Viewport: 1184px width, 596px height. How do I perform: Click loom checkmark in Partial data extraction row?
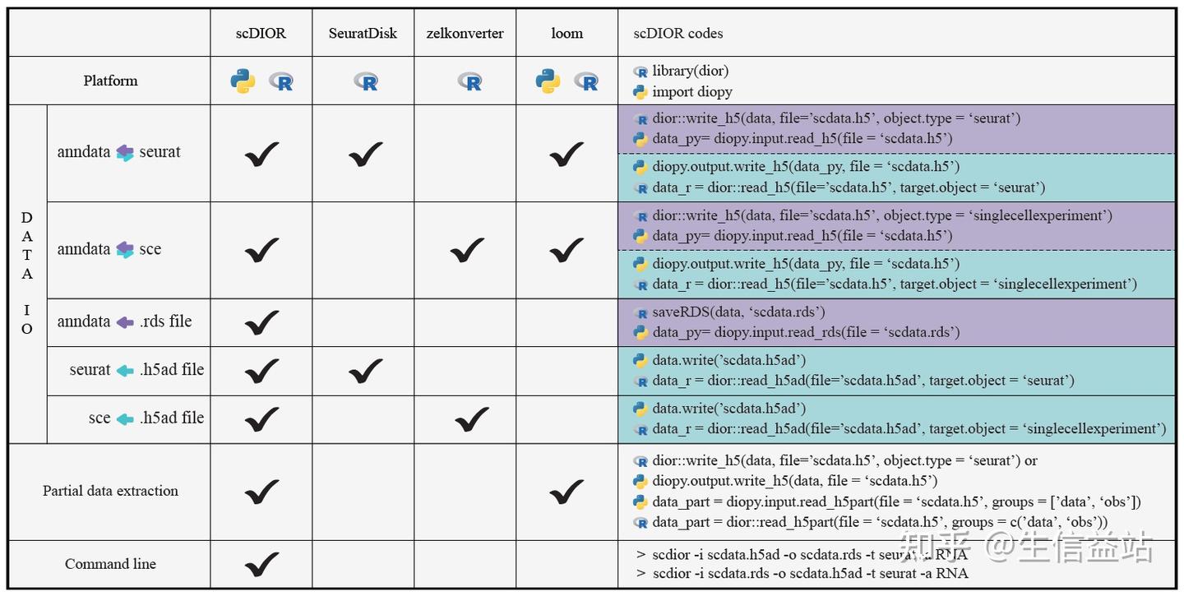pos(567,492)
